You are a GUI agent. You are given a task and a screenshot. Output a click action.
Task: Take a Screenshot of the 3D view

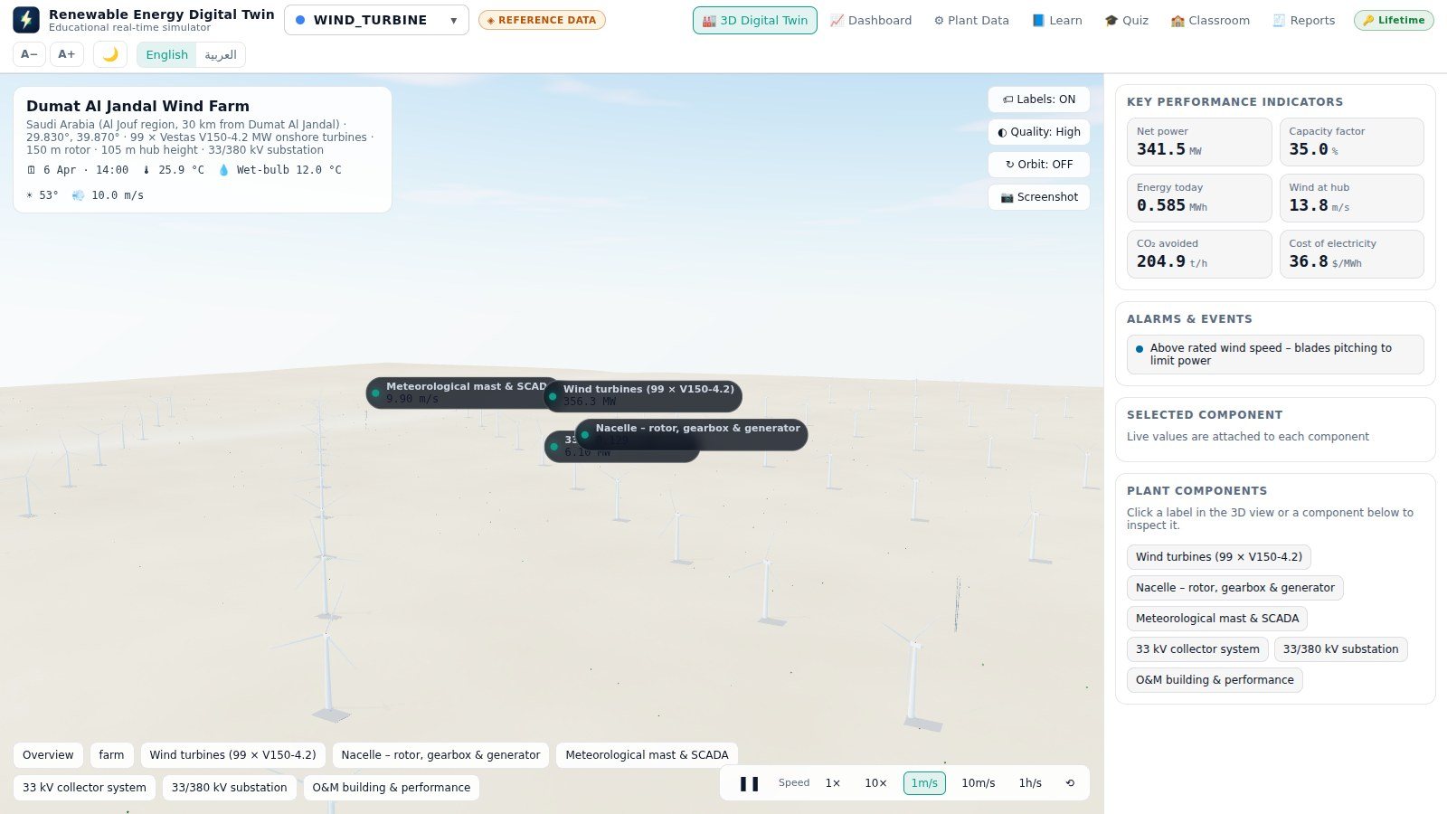pos(1039,197)
